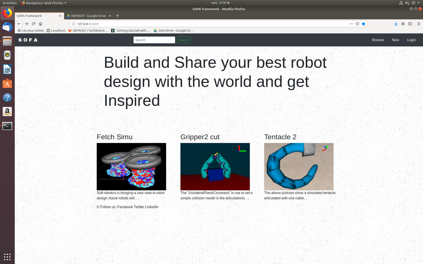The image size is (423, 264).
Task: Open the DEFROST / SoftRobot bookmark
Action: (x=88, y=31)
